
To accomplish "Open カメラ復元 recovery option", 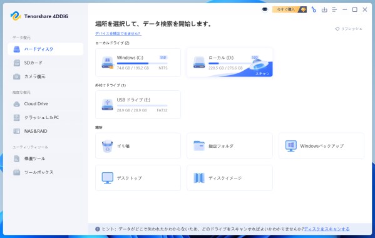I will coord(46,76).
